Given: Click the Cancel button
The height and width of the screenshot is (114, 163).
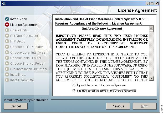Looking at the screenshot, I should point(16,106).
